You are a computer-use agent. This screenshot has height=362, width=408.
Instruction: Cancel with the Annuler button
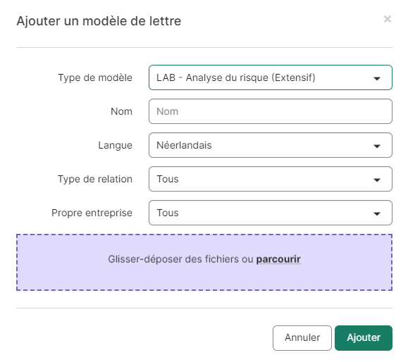point(302,338)
